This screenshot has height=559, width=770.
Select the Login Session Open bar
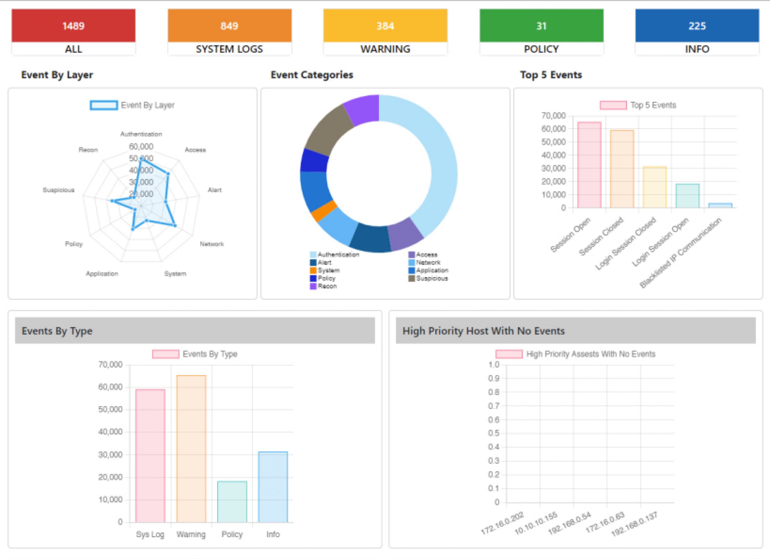(x=688, y=196)
